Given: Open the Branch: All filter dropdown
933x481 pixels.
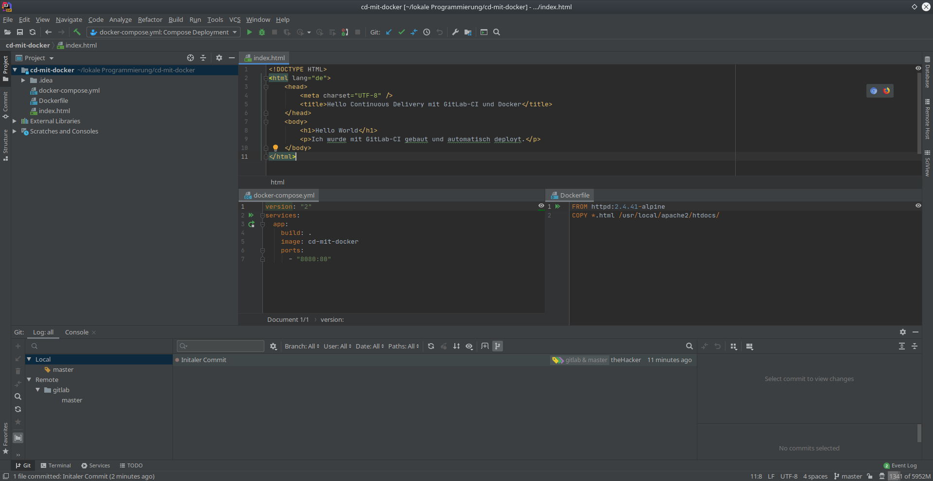Looking at the screenshot, I should pyautogui.click(x=302, y=346).
